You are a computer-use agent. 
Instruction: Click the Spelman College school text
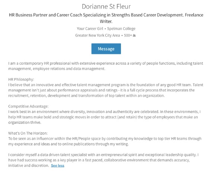click(121, 29)
